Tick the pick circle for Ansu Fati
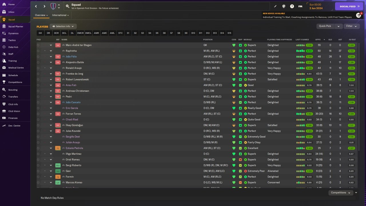366x206 pixels. click(x=38, y=85)
